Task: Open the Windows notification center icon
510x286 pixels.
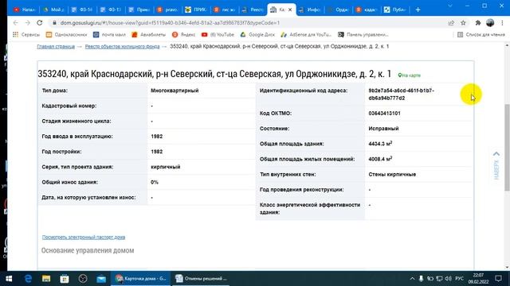Action: [x=498, y=279]
